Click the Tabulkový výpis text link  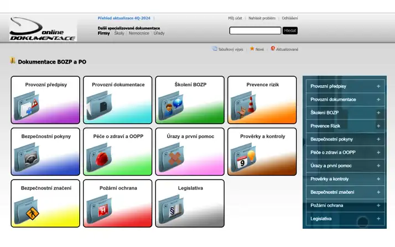click(x=231, y=49)
